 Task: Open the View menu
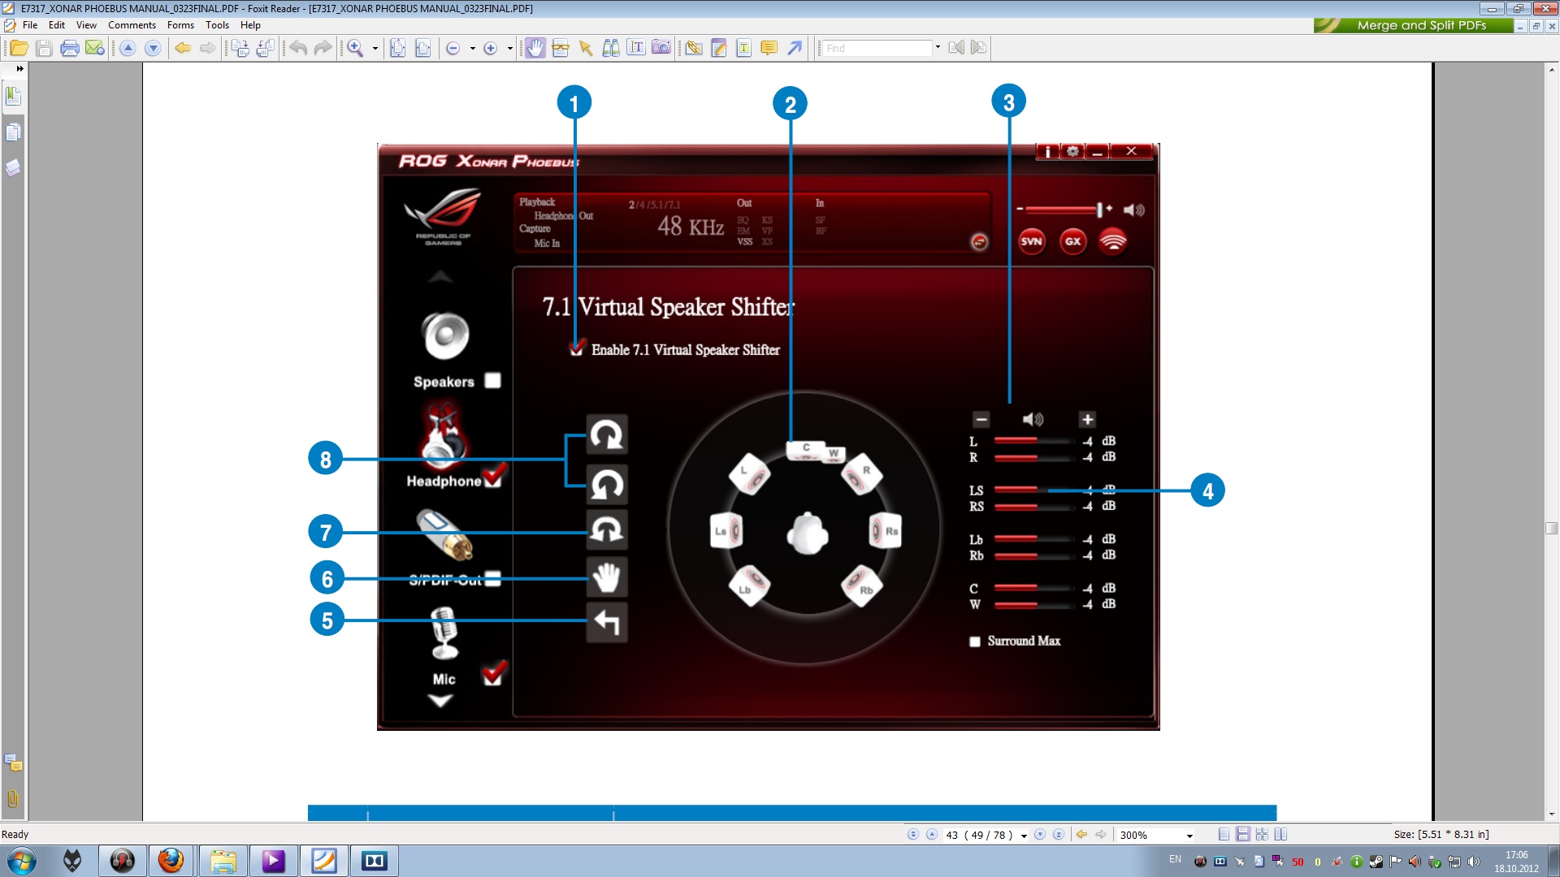click(86, 25)
